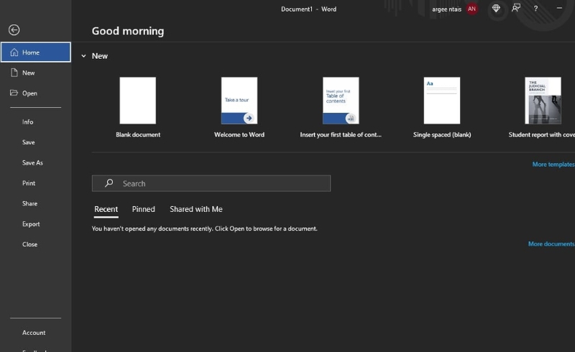Open the Account page

tap(34, 333)
